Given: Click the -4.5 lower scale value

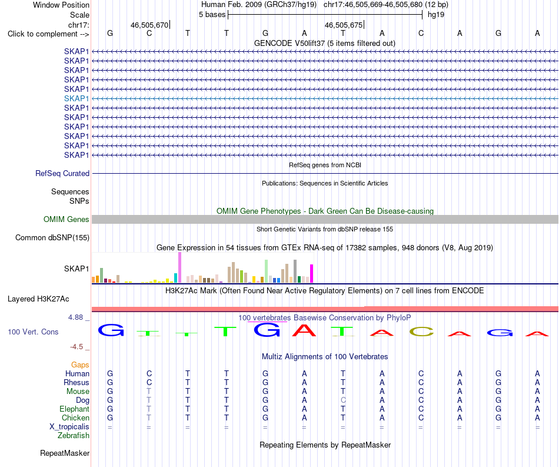Looking at the screenshot, I should [x=76, y=347].
